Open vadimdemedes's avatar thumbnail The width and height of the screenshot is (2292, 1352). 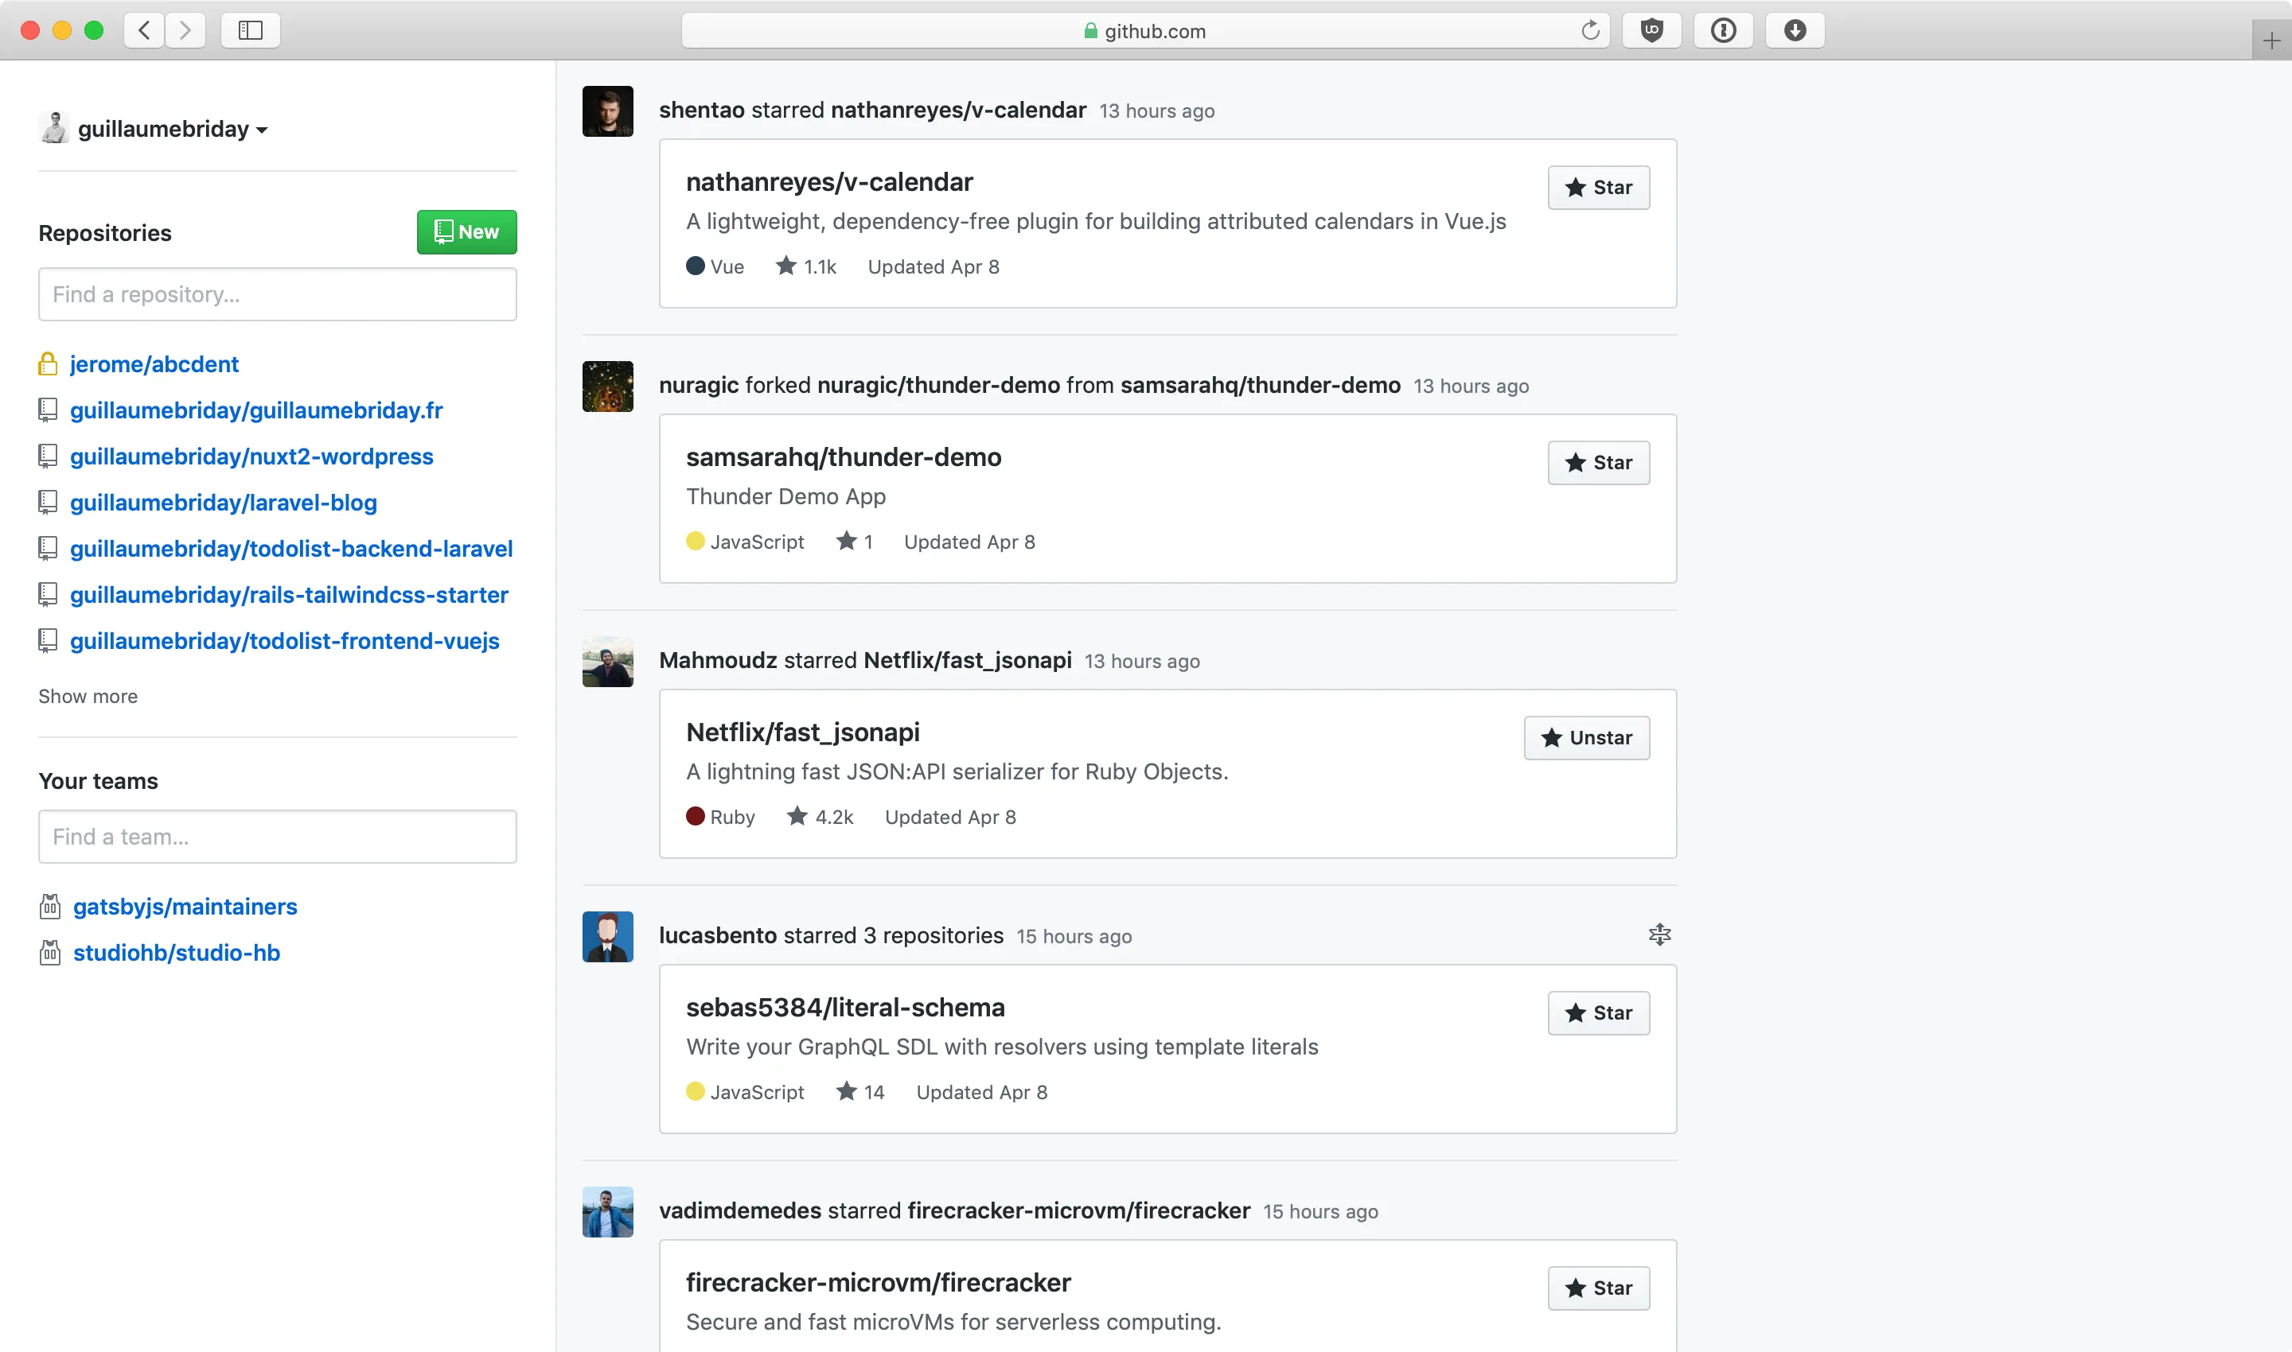pos(608,1212)
